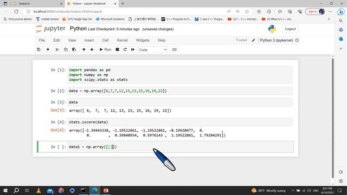Open the Help menu

tap(162, 40)
